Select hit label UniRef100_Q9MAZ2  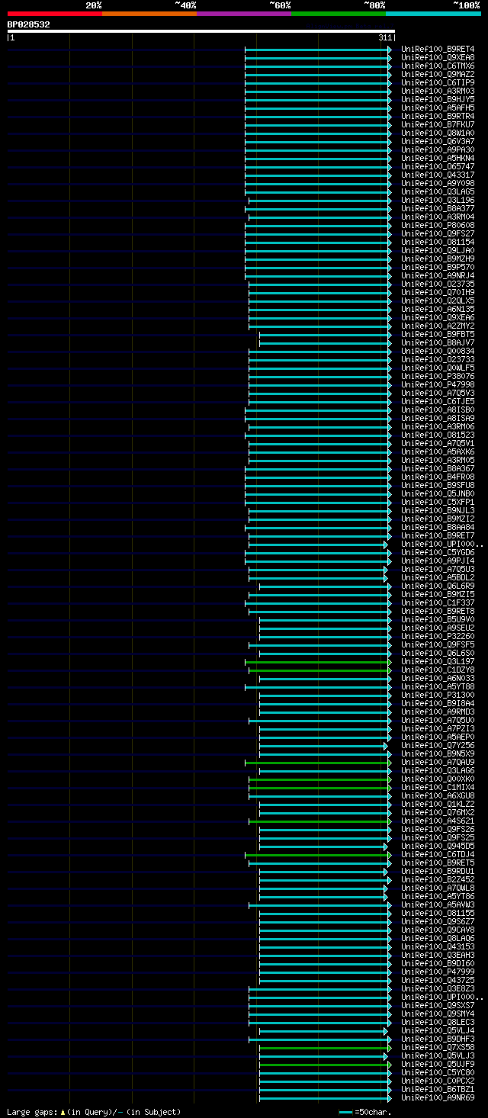tap(438, 75)
